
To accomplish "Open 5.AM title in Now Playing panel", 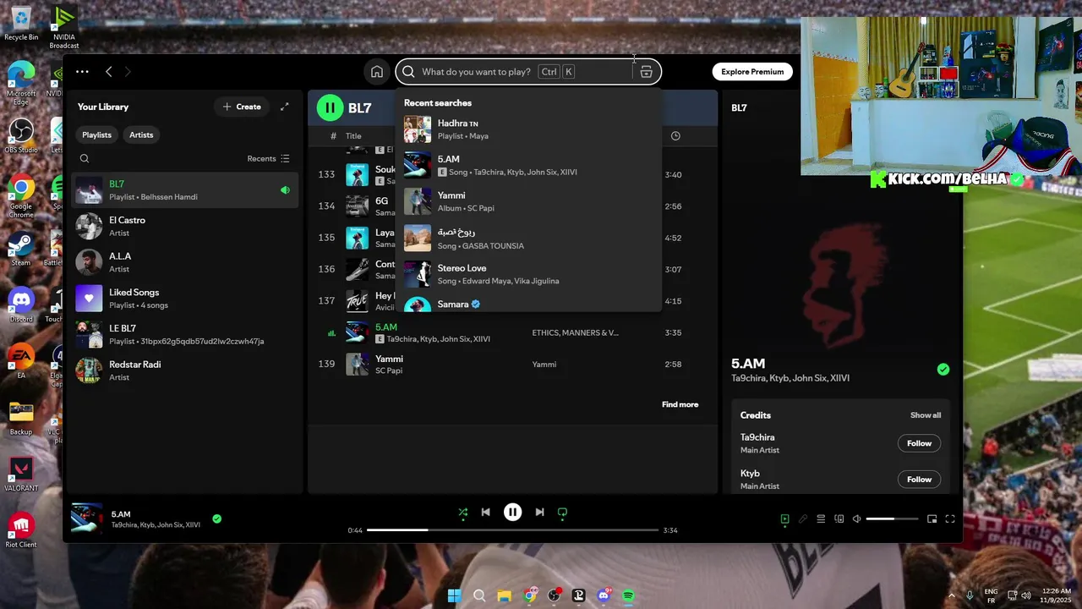I will pos(748,364).
